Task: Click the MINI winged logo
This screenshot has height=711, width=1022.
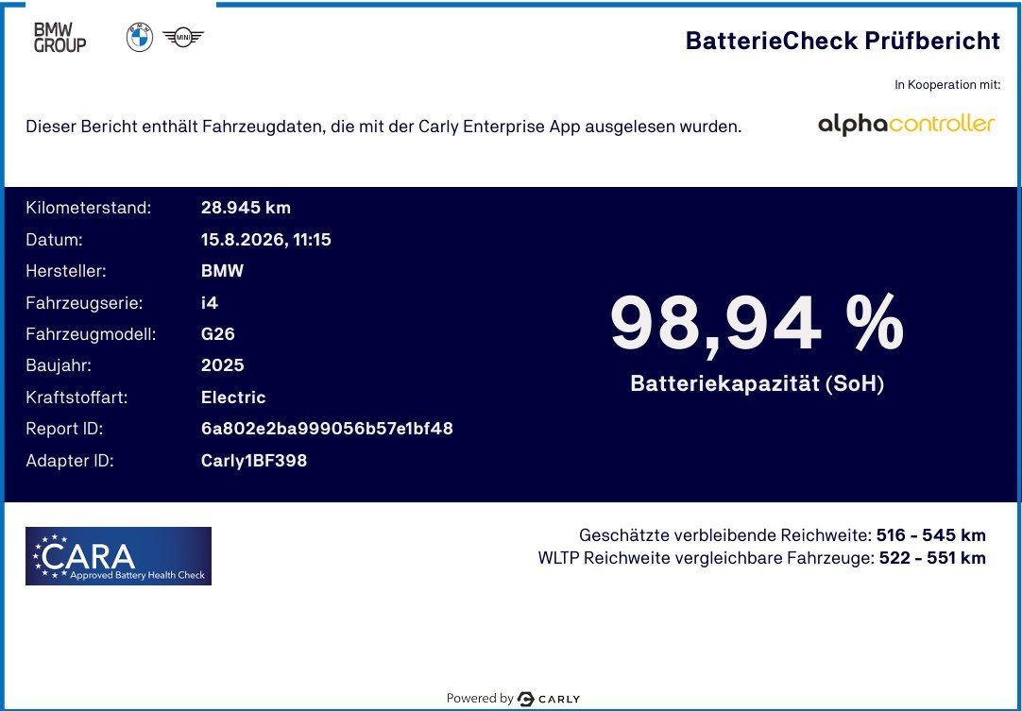Action: tap(183, 38)
